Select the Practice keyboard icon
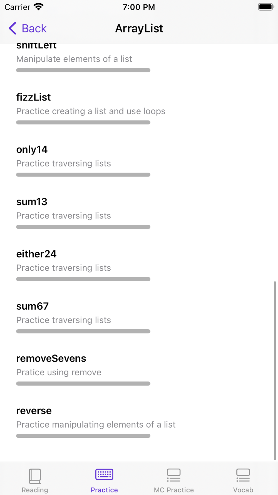 point(104,474)
